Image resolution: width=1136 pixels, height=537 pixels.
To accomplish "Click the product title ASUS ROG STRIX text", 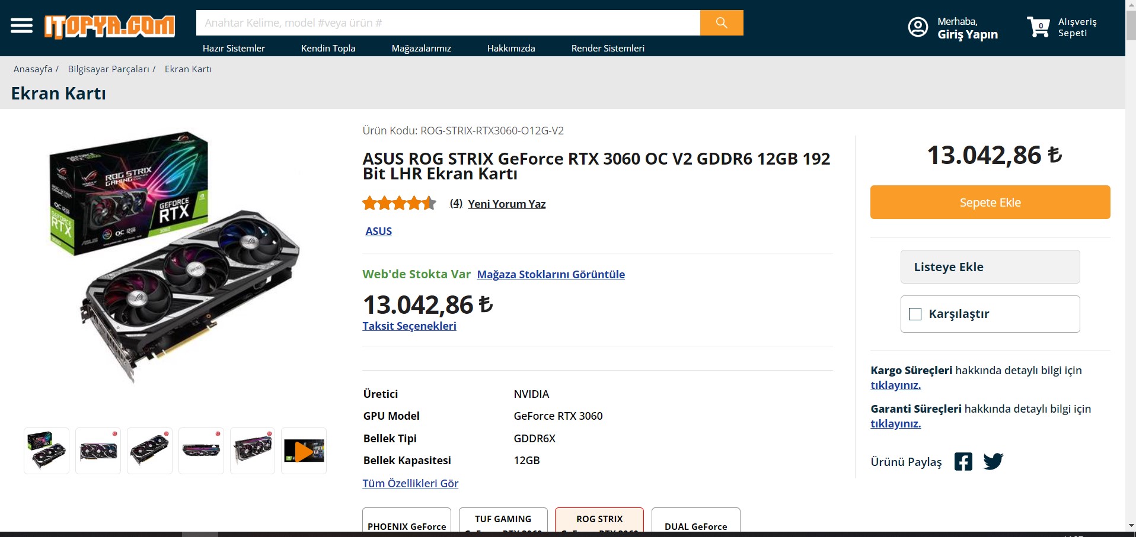I will tap(596, 166).
